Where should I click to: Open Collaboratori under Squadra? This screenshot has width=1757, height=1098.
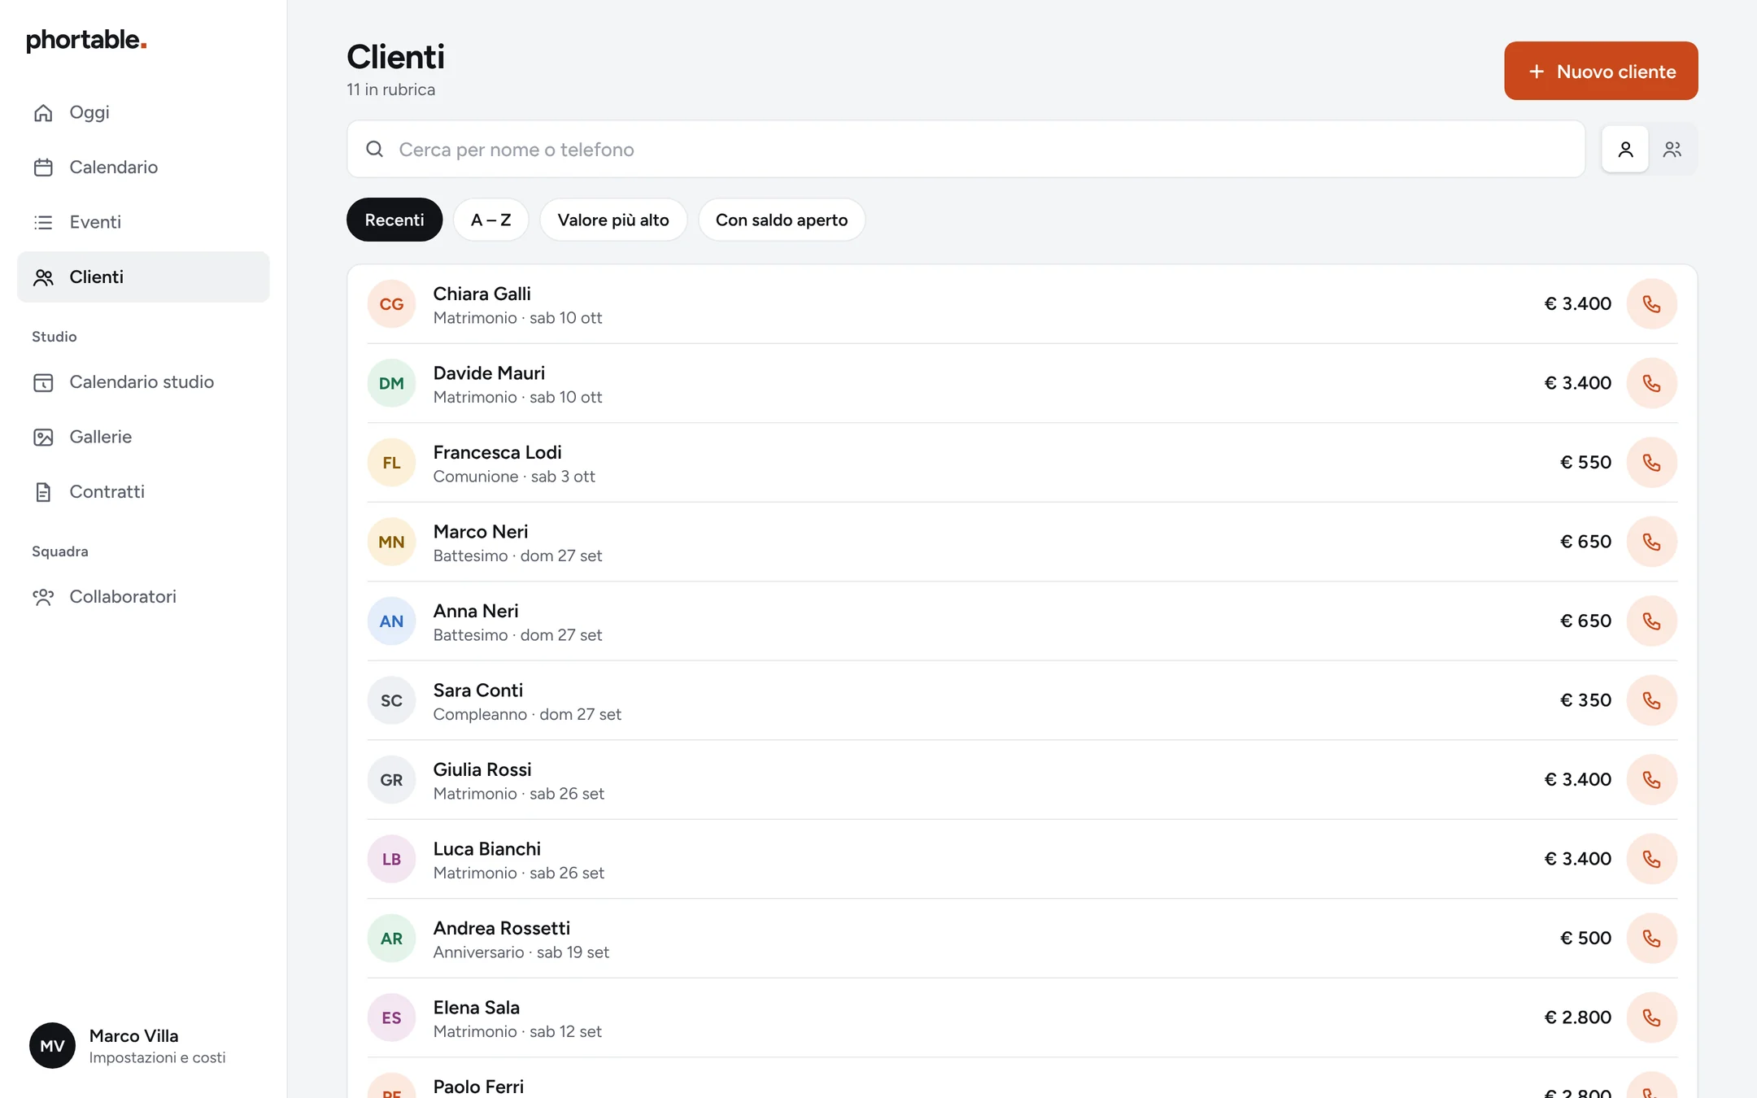coord(143,597)
